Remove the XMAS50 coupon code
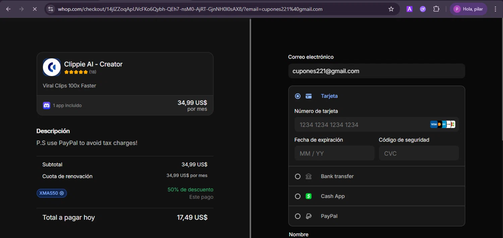The image size is (503, 238). (x=62, y=193)
